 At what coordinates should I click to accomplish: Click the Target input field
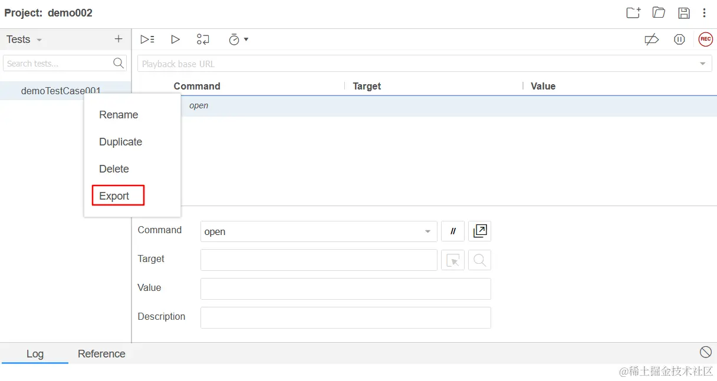pos(319,260)
